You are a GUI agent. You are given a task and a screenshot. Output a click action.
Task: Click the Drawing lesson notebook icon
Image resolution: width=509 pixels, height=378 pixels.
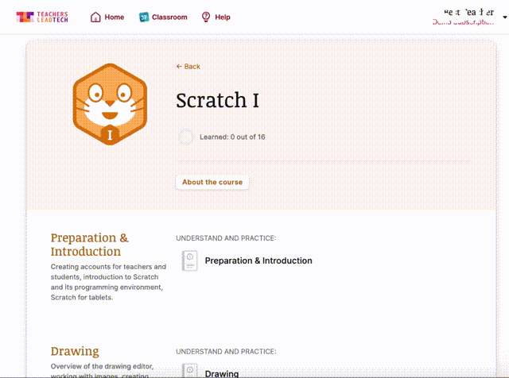coord(190,371)
